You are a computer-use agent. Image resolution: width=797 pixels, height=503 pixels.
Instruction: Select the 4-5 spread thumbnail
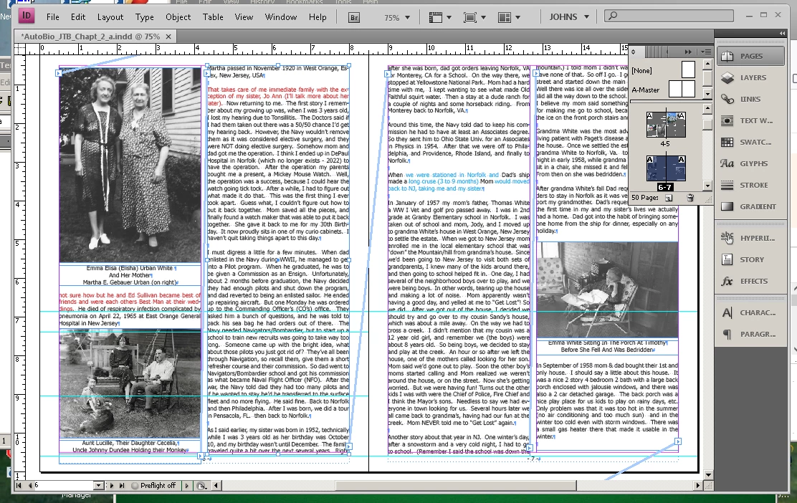tap(665, 125)
